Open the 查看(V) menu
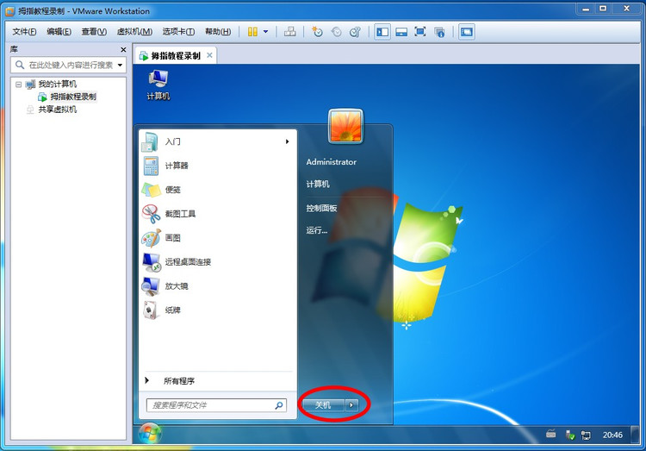This screenshot has height=451, width=646. click(x=94, y=32)
